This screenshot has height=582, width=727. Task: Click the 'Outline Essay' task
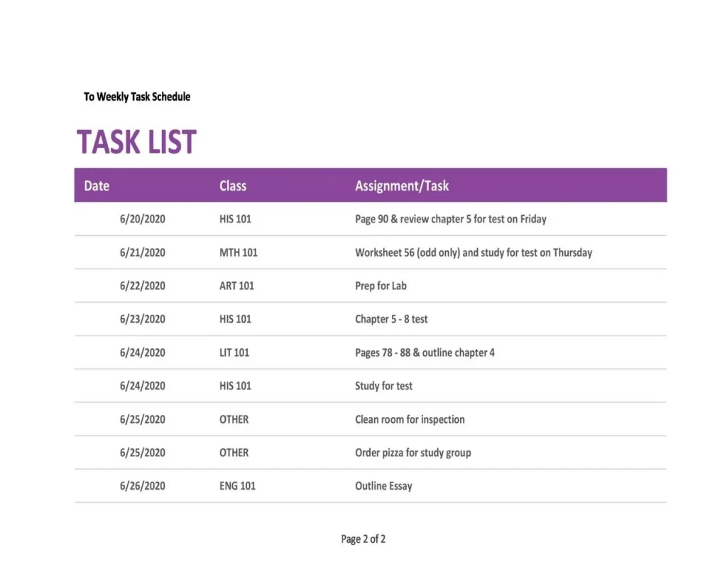383,486
